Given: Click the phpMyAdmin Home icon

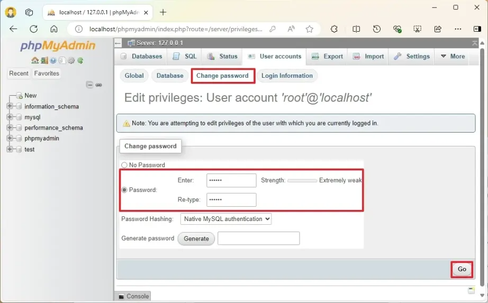Looking at the screenshot, I should pyautogui.click(x=35, y=60).
